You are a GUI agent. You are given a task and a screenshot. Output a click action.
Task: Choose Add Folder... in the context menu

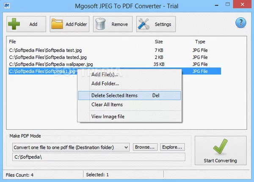pyautogui.click(x=130, y=84)
